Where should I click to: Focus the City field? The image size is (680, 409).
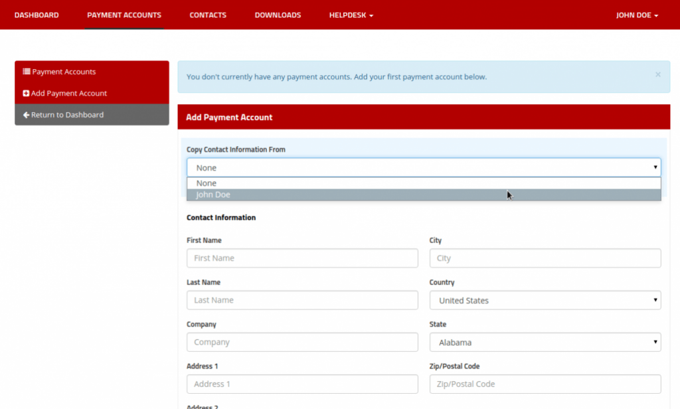tap(545, 258)
